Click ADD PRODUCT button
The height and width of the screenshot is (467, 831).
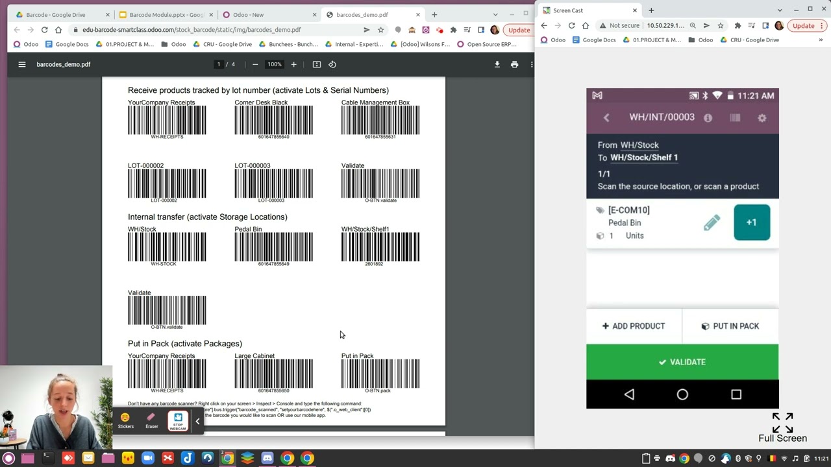(634, 326)
